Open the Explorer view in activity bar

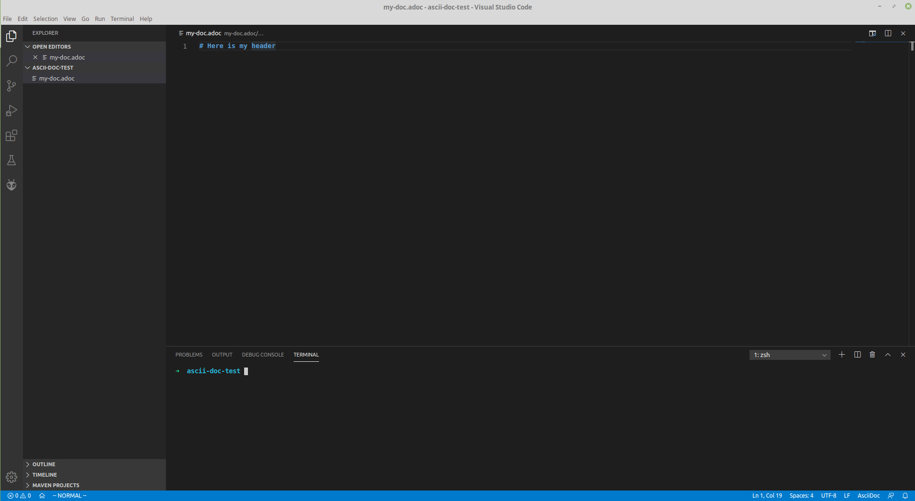point(11,36)
